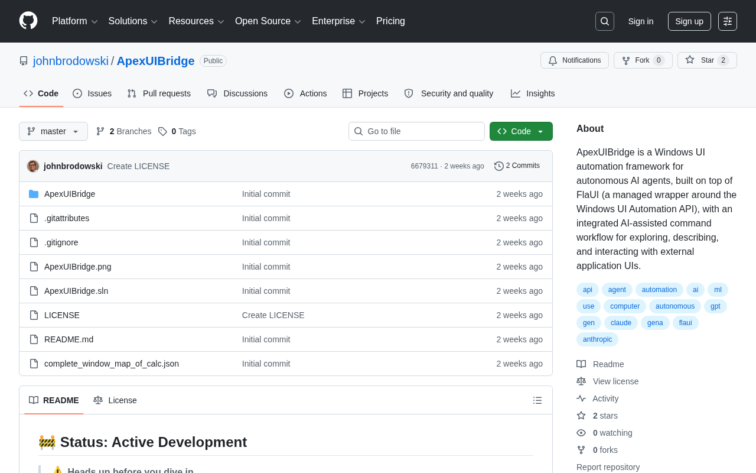The width and height of the screenshot is (756, 473).
Task: Click the .gitattributes file icon
Action: [34, 218]
